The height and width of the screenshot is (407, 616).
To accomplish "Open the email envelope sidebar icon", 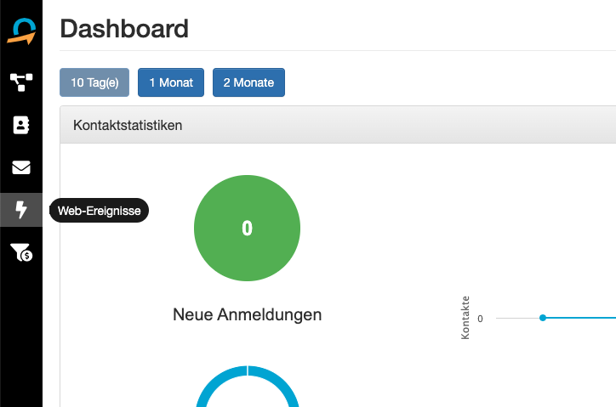I will tap(21, 167).
